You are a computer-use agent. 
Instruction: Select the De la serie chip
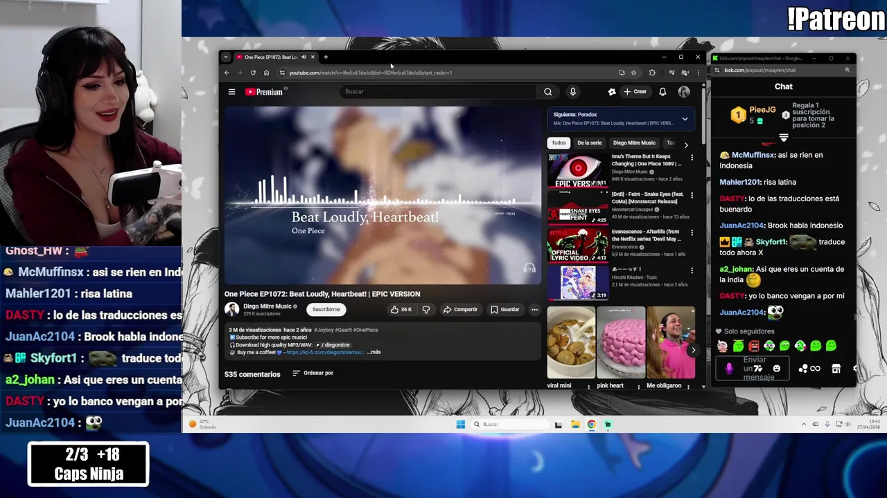coord(589,142)
